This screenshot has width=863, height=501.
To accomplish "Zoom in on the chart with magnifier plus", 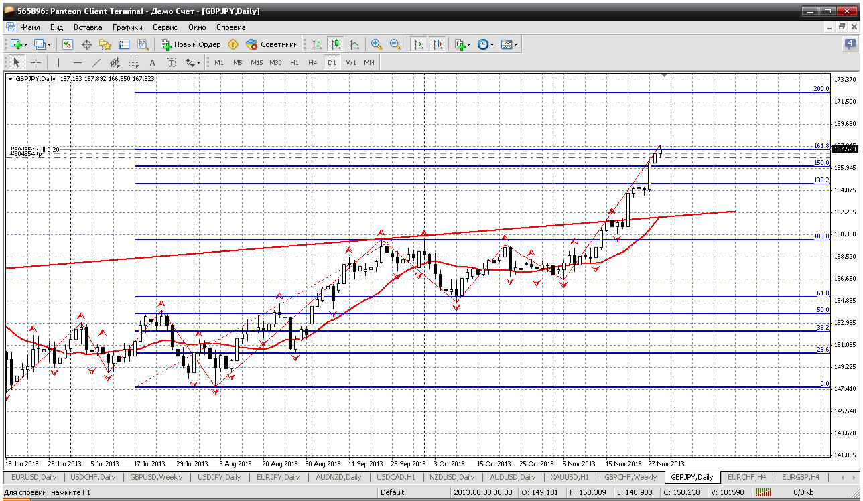I will [x=377, y=44].
